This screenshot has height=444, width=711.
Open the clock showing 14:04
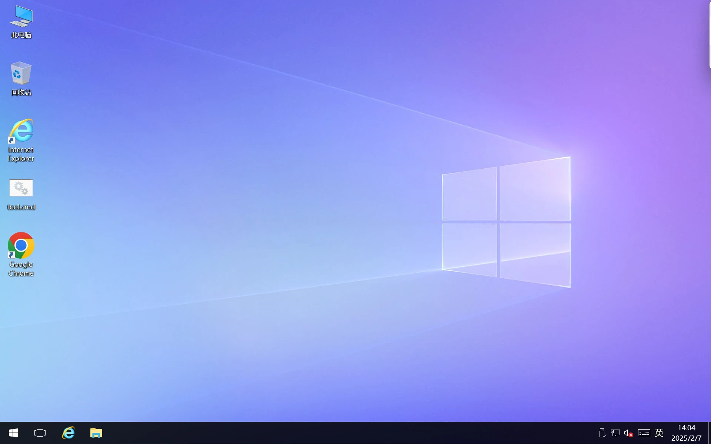pyautogui.click(x=686, y=433)
